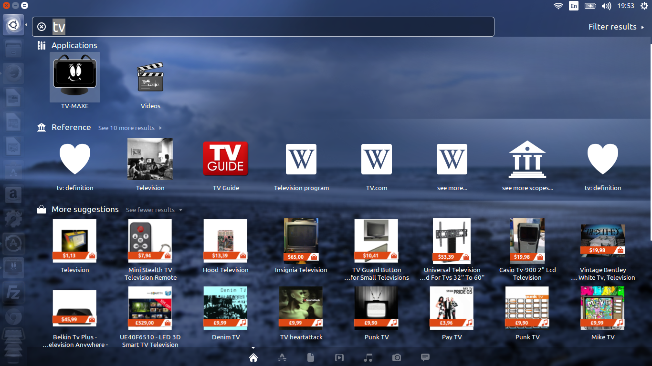
Task: Open the Social messaging lens
Action: [x=425, y=357]
